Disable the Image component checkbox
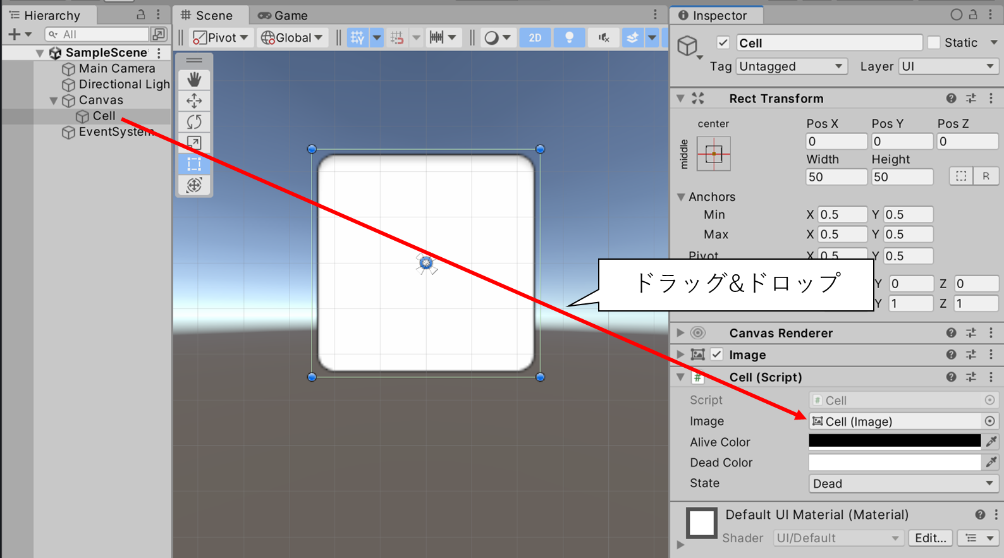 pos(716,355)
